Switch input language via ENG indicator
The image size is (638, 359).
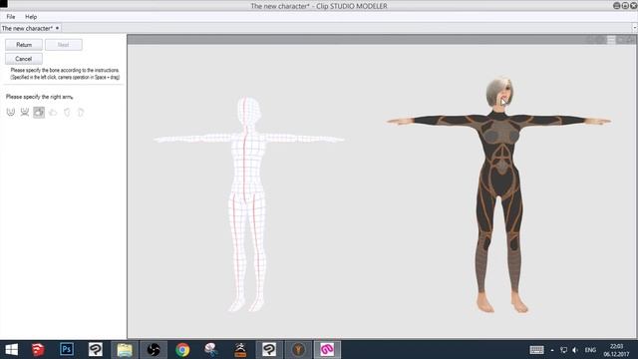(x=590, y=350)
